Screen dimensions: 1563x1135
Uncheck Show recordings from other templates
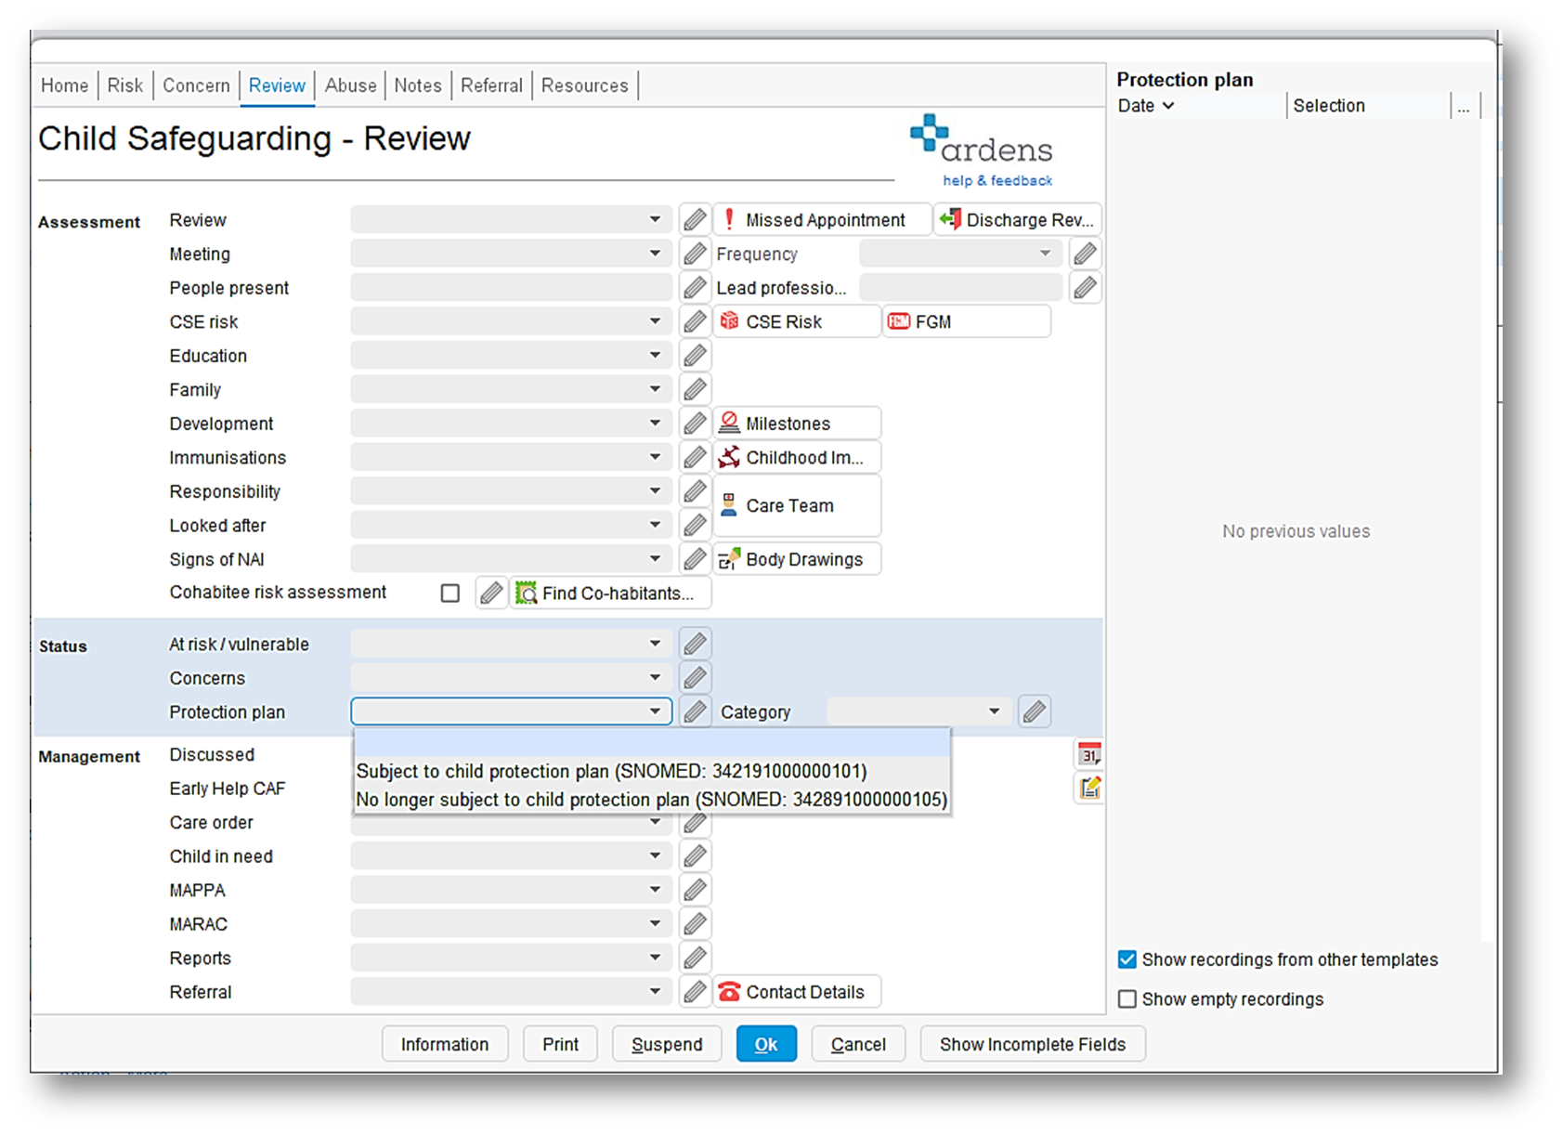coord(1127,959)
